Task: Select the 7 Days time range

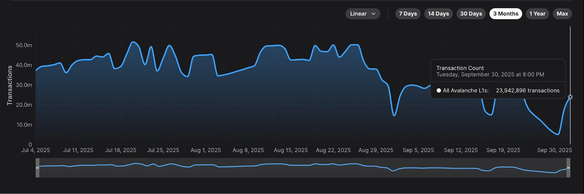Action: 408,14
